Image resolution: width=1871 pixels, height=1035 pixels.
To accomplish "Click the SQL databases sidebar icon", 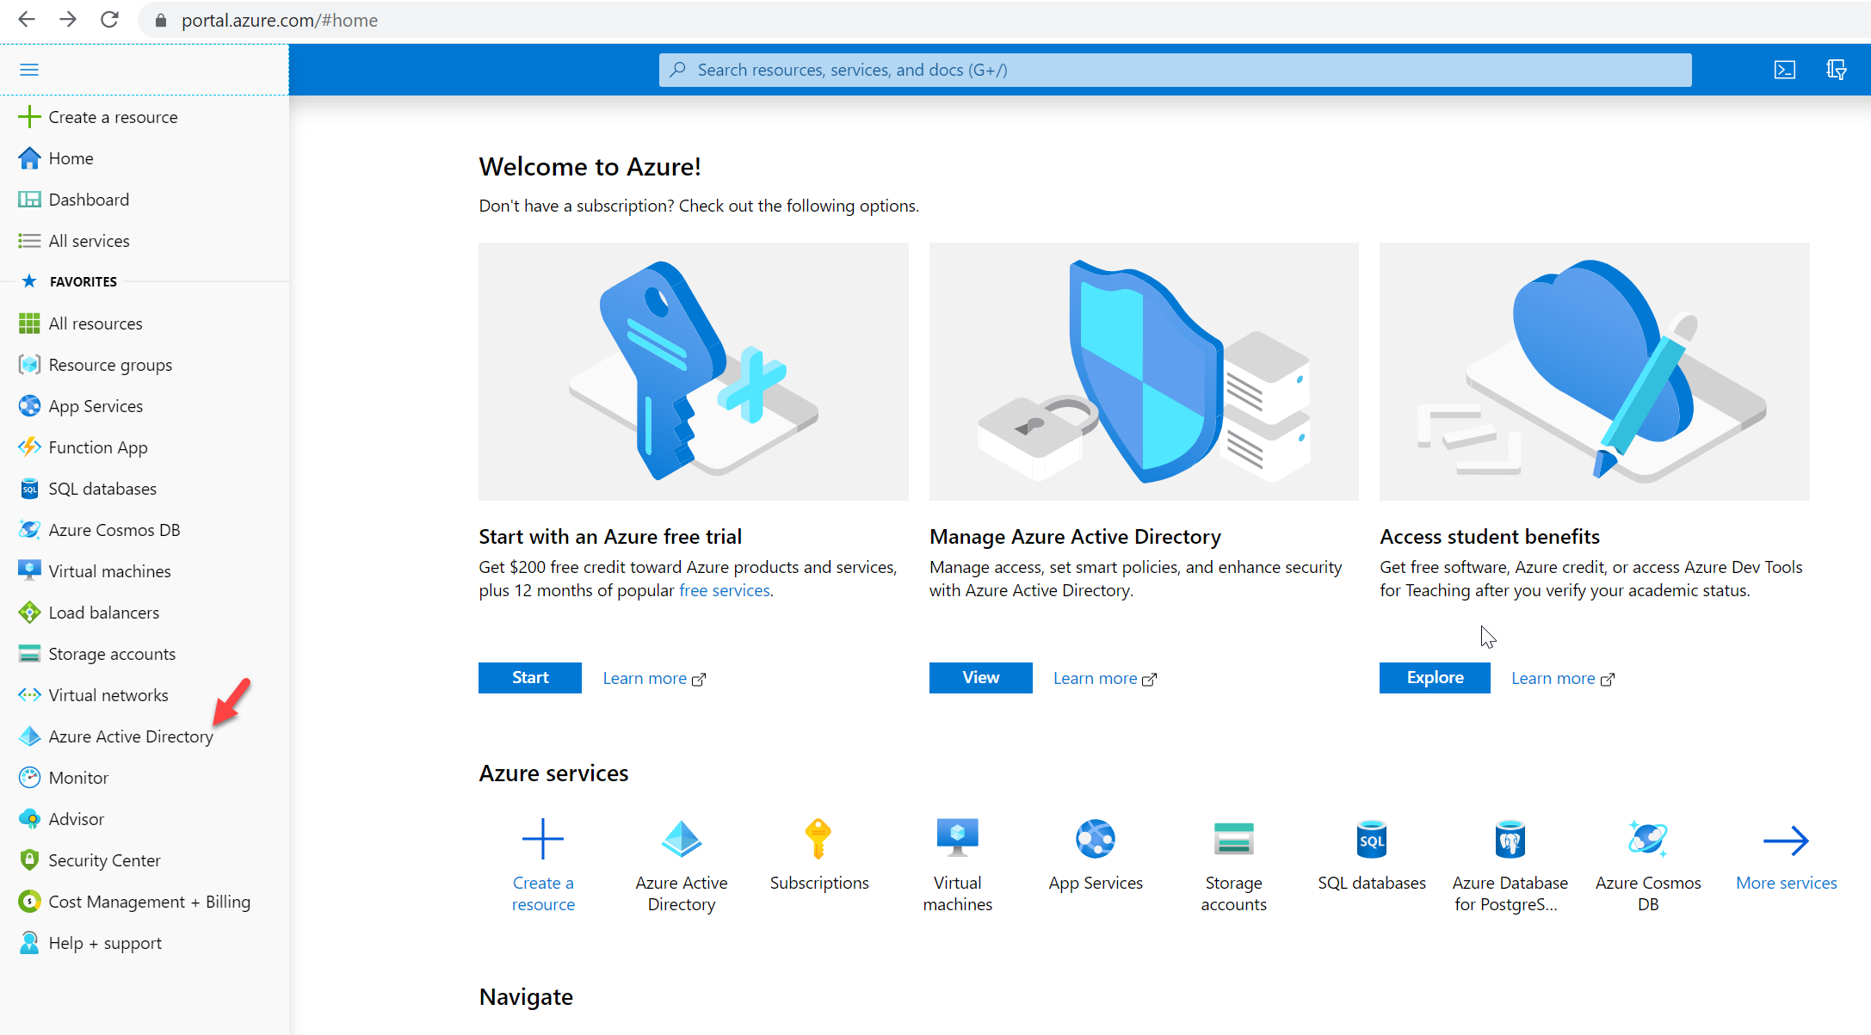I will [29, 489].
